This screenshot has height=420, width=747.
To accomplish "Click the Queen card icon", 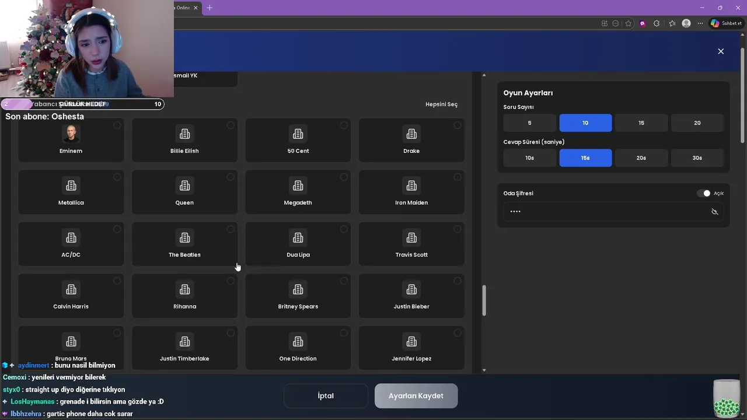I will click(184, 185).
